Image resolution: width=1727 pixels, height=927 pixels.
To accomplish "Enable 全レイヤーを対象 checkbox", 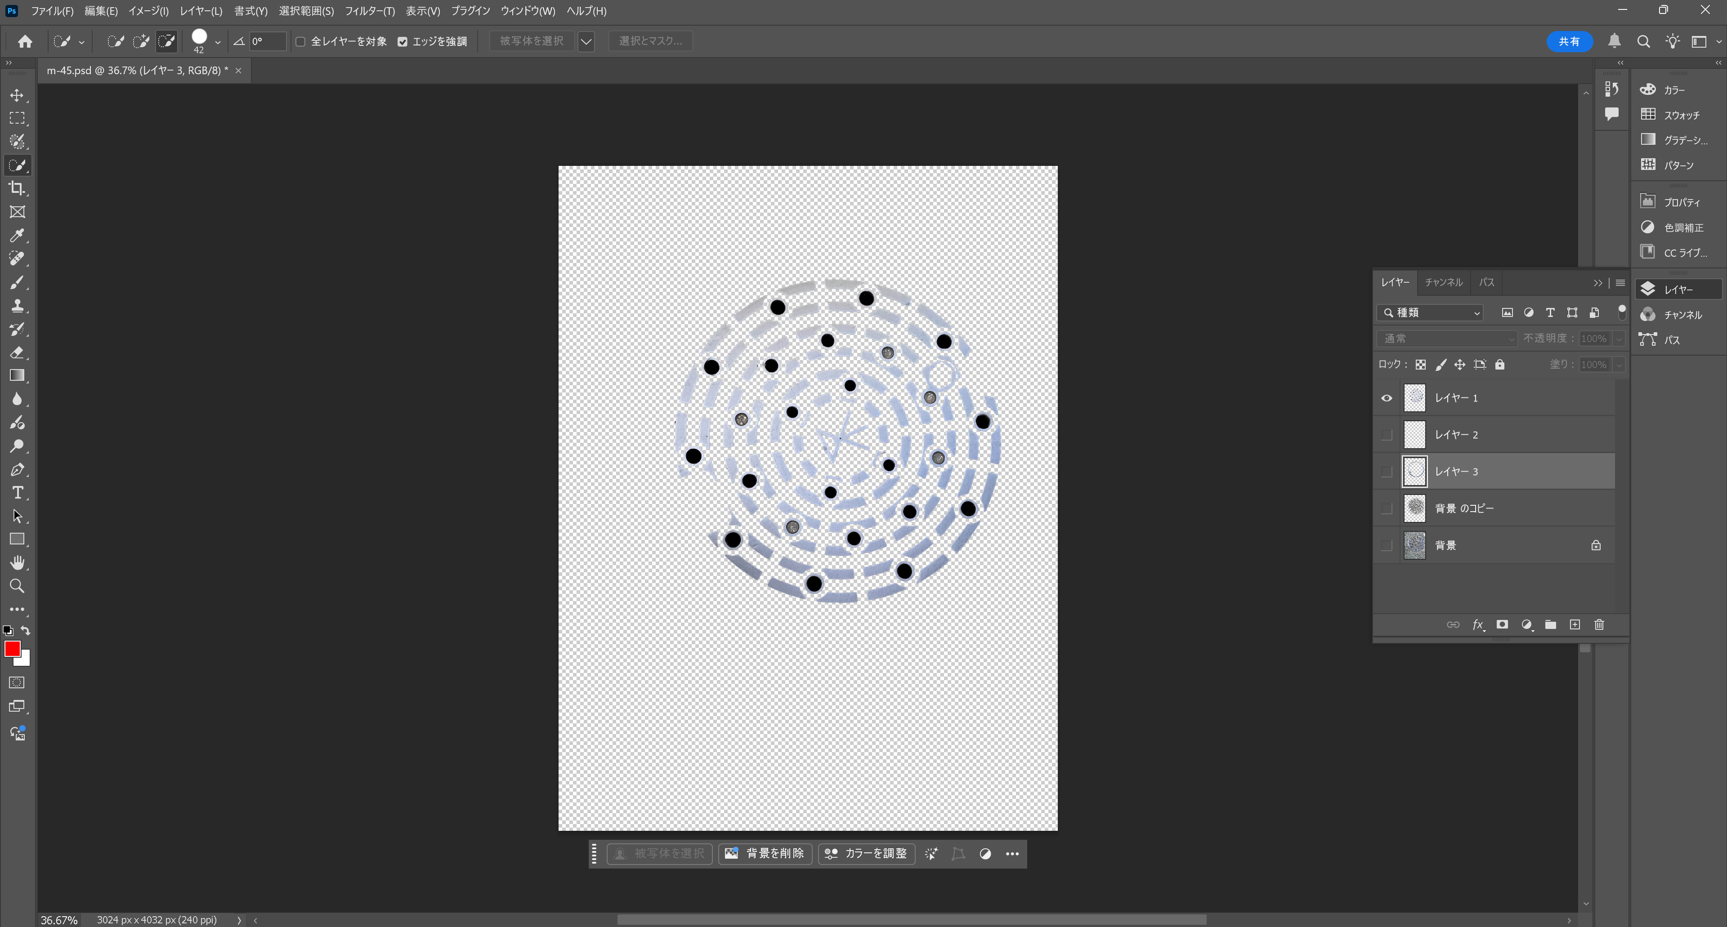I will 300,41.
